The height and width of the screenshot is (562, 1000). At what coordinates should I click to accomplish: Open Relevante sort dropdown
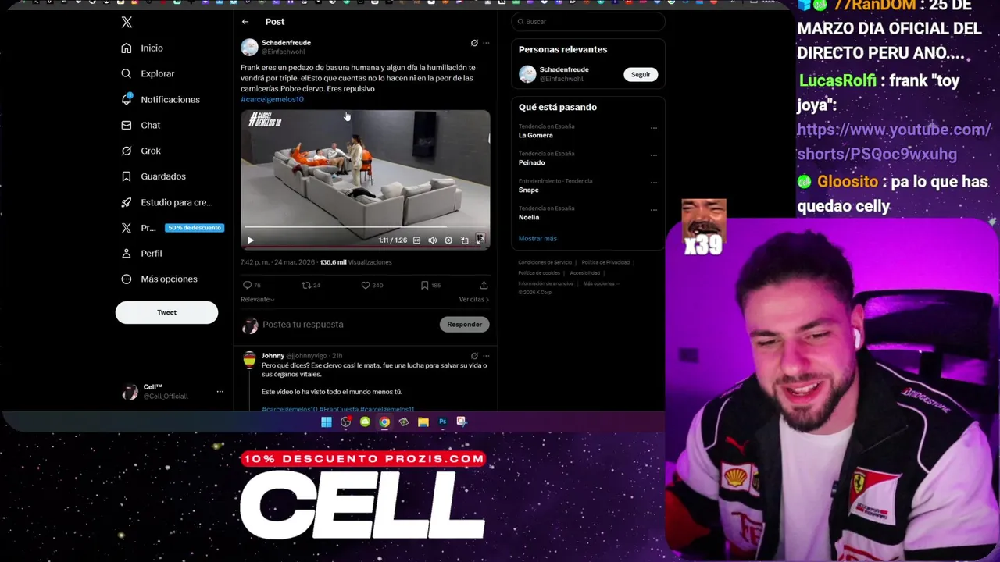pyautogui.click(x=257, y=300)
